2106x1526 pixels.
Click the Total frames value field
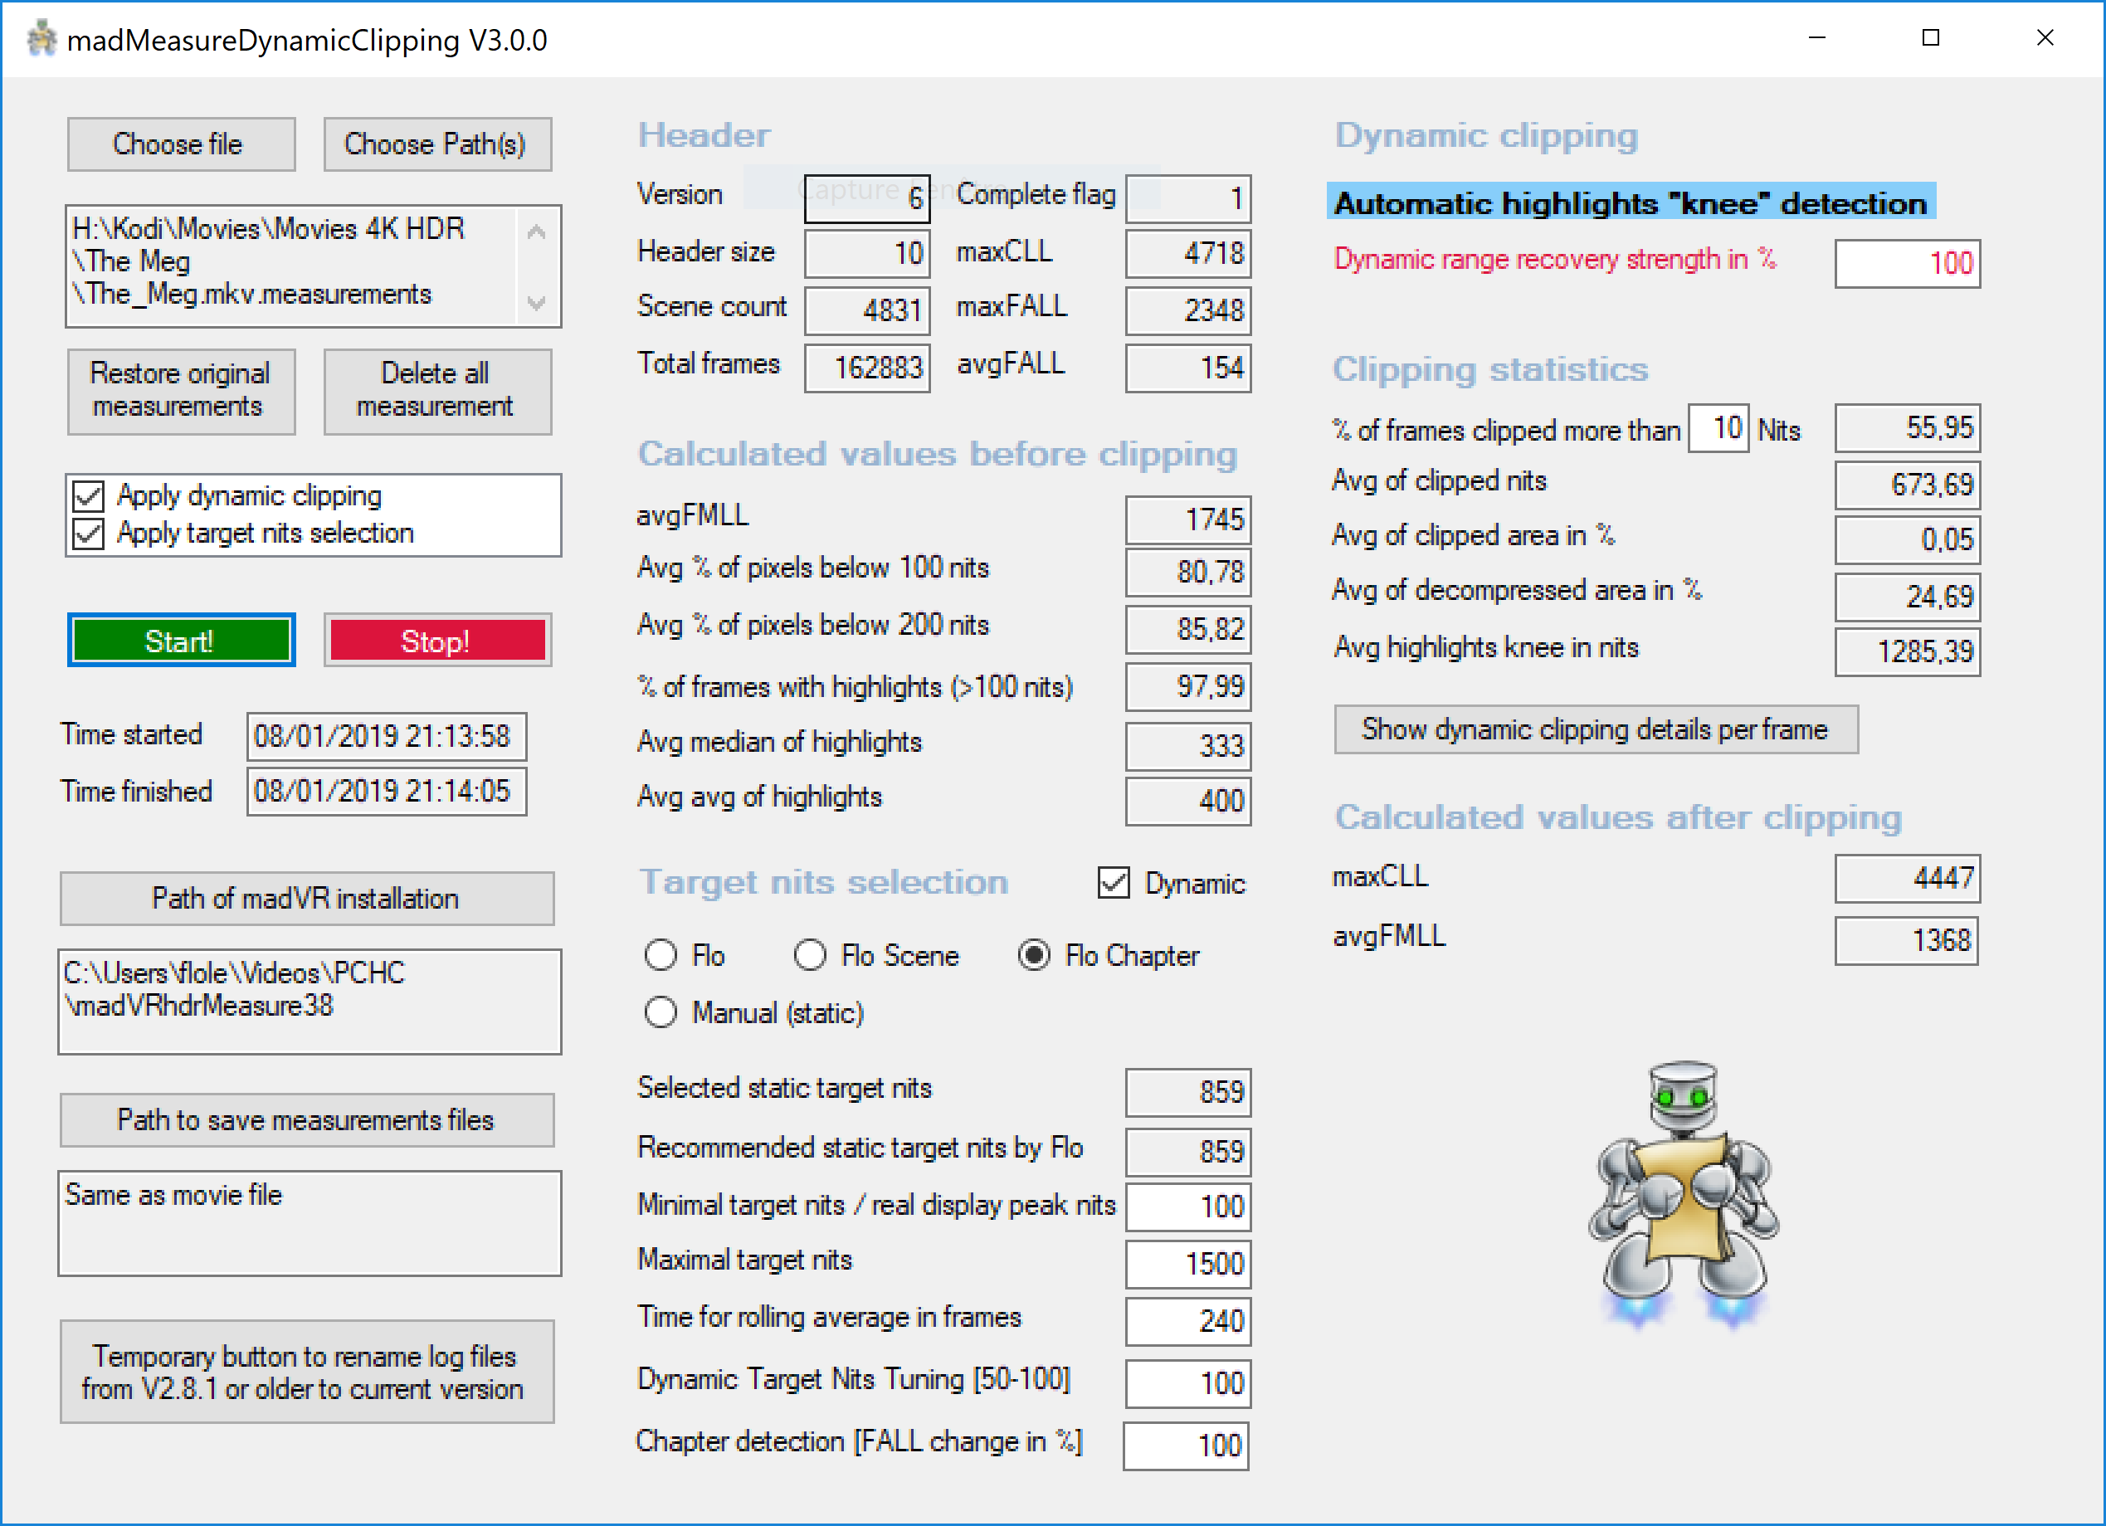(867, 368)
